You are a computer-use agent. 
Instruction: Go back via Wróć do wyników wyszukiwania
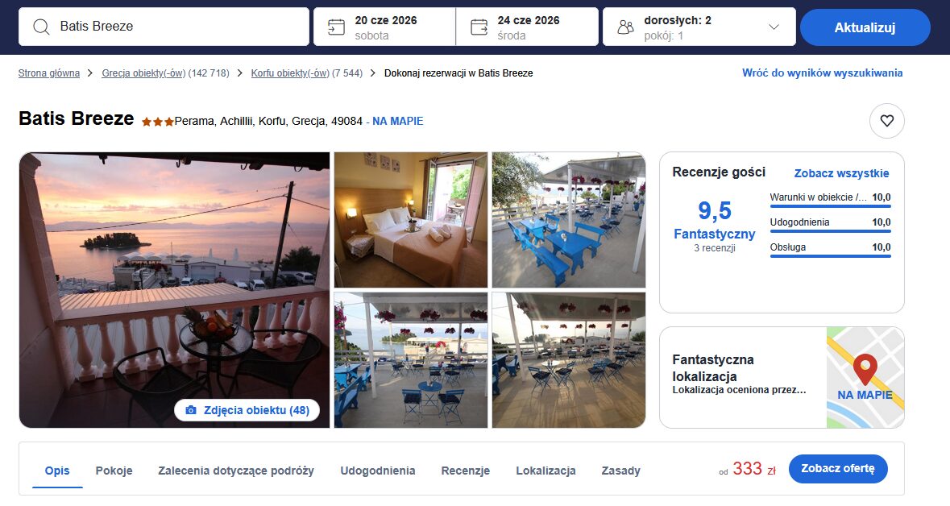tap(822, 73)
